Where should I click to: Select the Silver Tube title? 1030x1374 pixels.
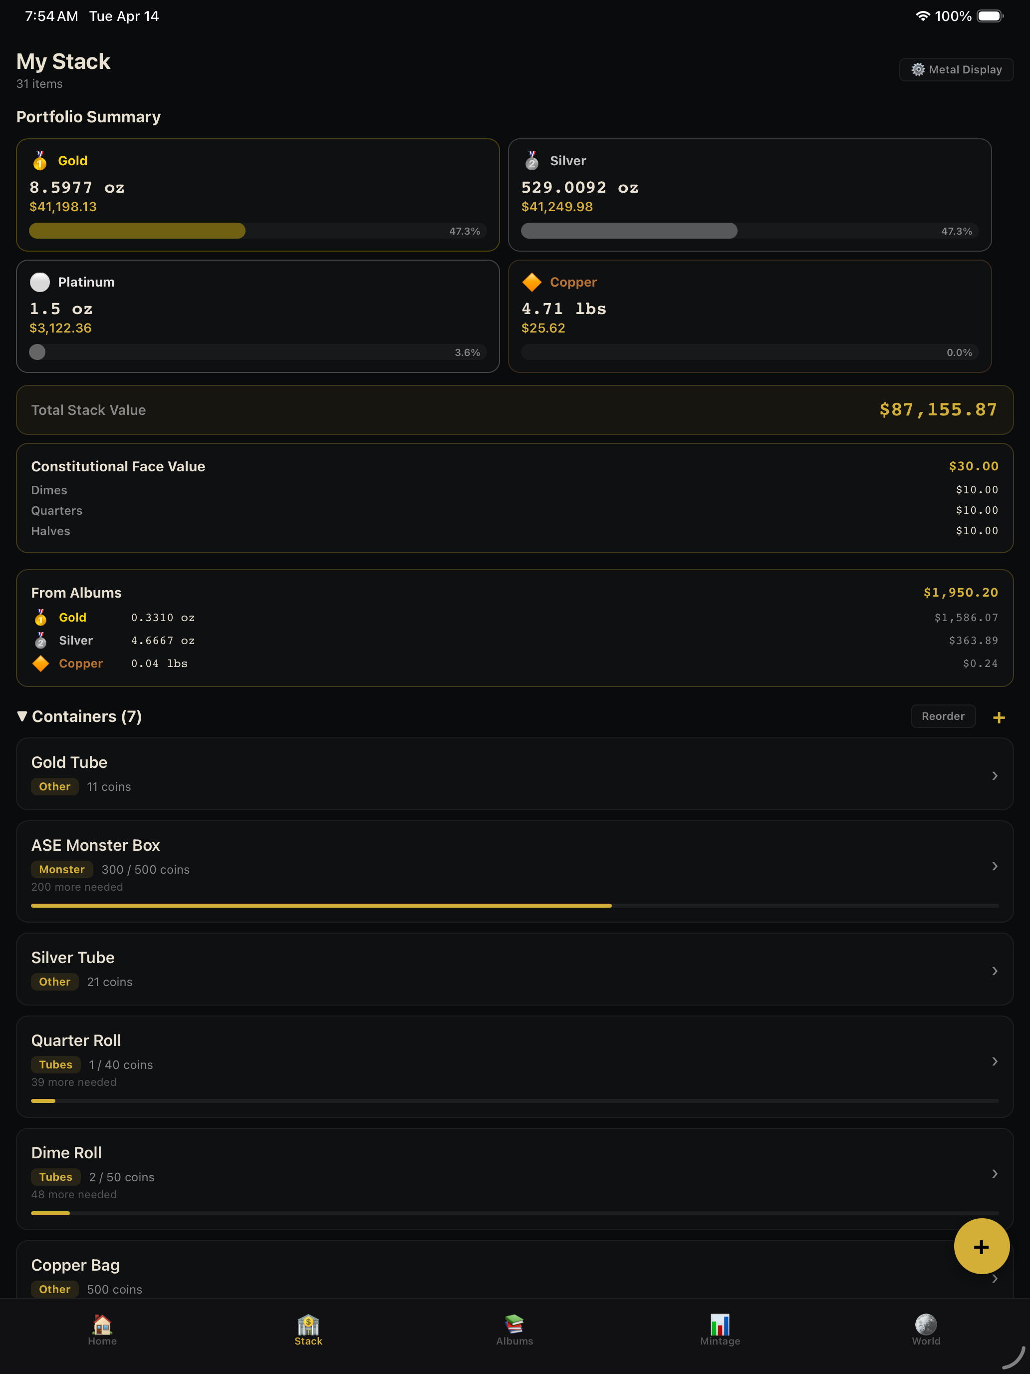point(73,957)
